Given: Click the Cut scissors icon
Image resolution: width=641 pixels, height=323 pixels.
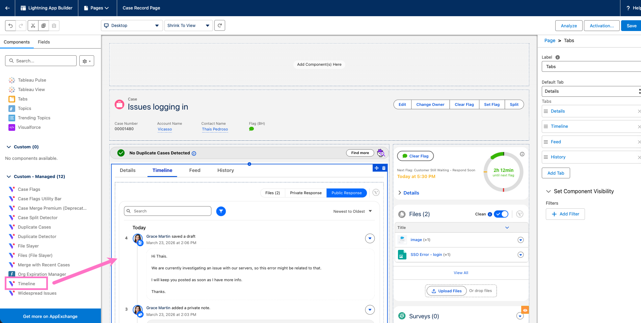Looking at the screenshot, I should click(33, 26).
